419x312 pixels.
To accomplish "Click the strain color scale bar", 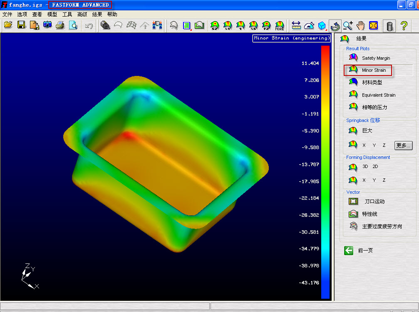I will (325, 172).
